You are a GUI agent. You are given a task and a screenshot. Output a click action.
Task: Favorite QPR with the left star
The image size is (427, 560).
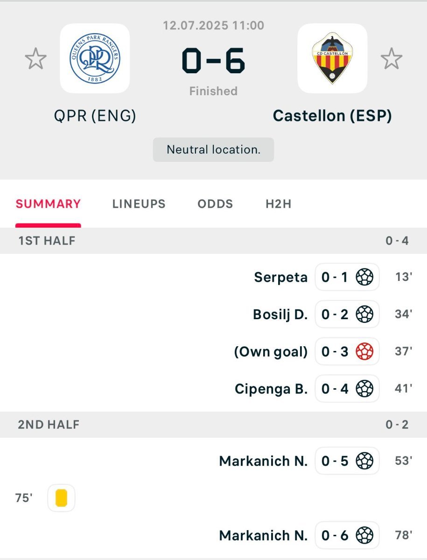35,58
